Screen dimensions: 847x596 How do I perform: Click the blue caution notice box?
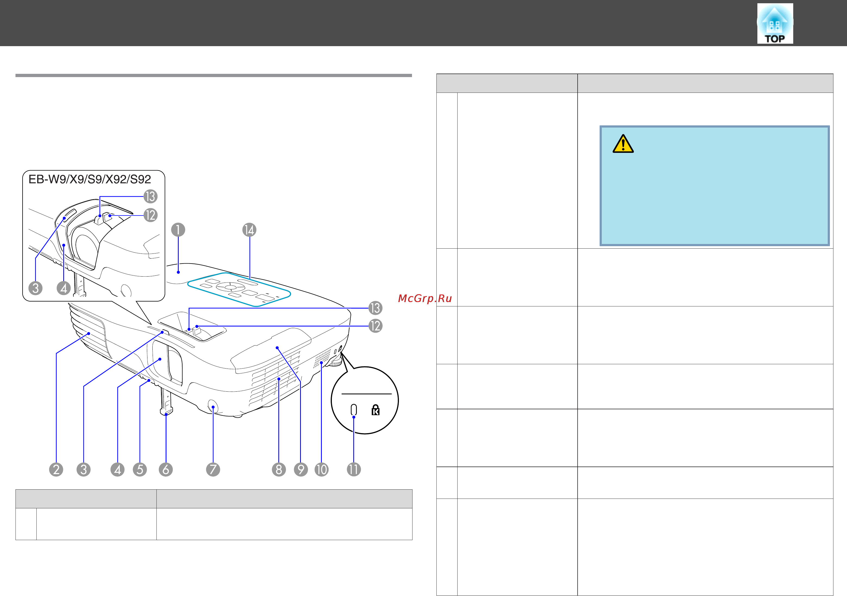point(714,186)
